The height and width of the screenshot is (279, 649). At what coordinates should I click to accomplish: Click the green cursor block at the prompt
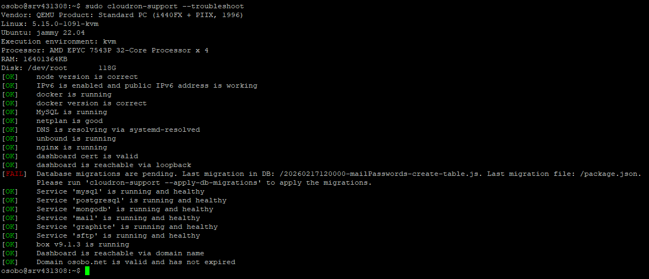click(87, 271)
